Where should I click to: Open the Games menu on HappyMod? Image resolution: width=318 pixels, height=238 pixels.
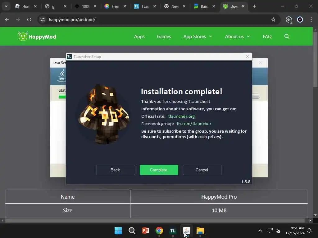click(x=164, y=37)
